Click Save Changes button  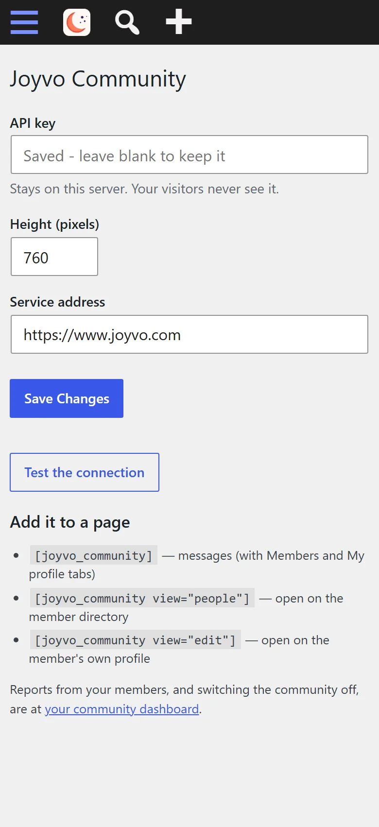(67, 398)
